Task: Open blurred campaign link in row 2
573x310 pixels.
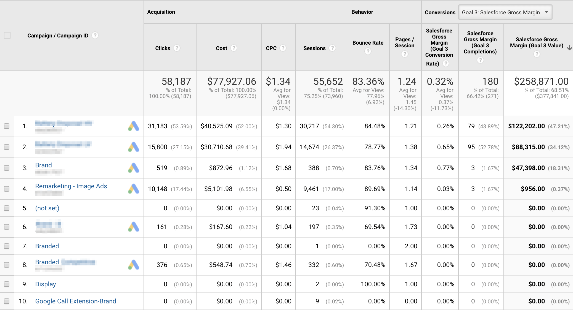Action: click(63, 144)
